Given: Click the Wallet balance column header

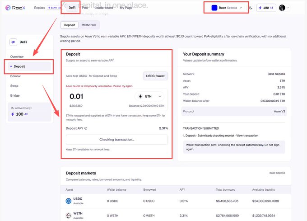Looking at the screenshot, I should point(116,190).
